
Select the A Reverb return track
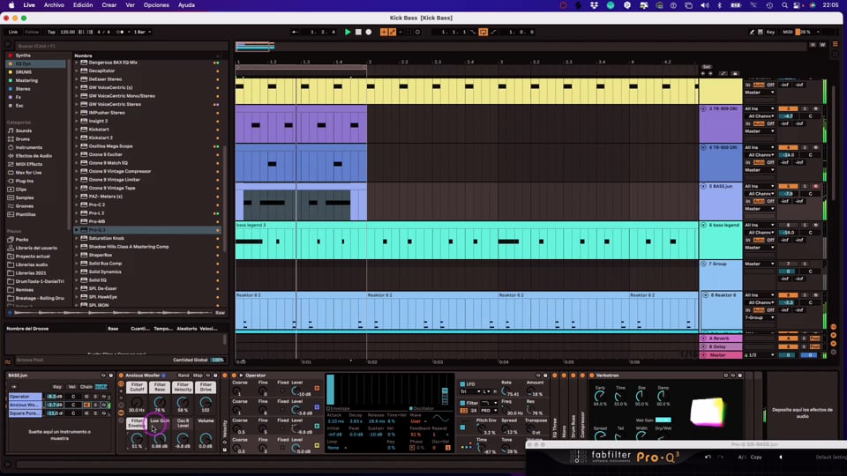tap(721, 338)
